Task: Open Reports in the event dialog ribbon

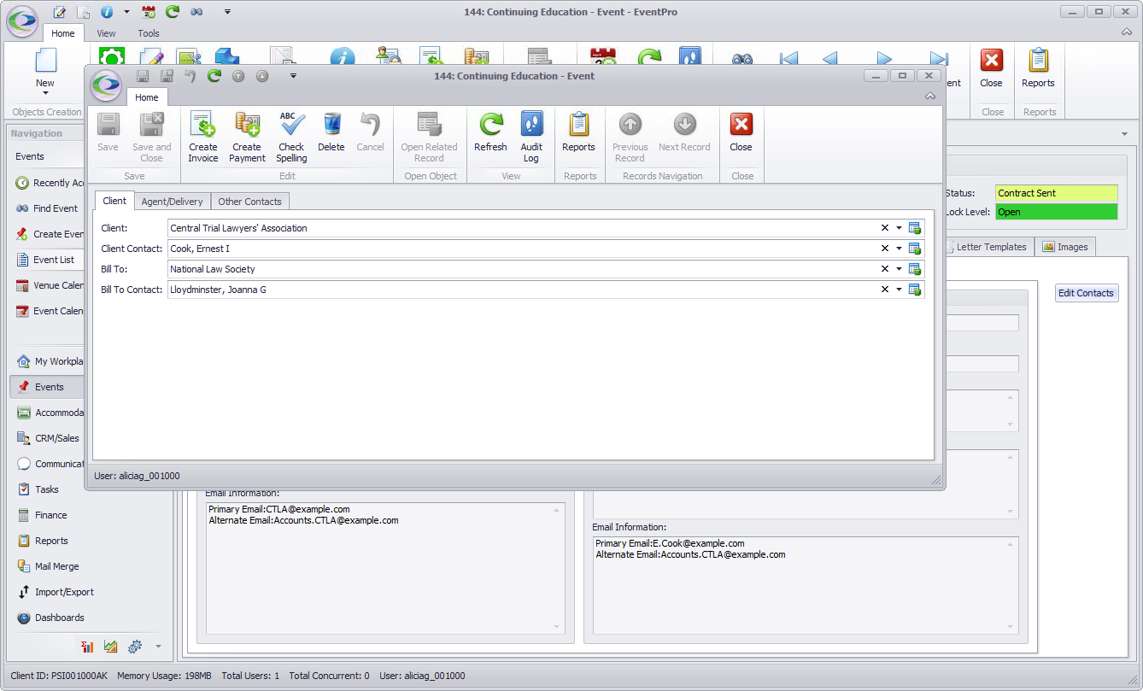Action: [x=578, y=132]
